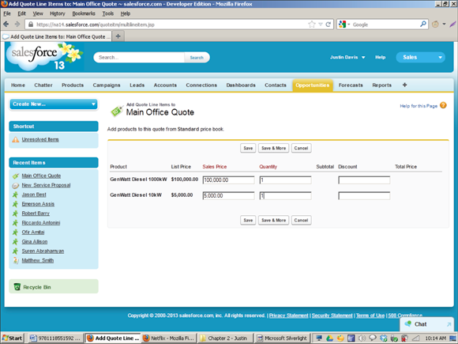This screenshot has height=344, width=458.
Task: Click the Chat bubble icon
Action: 407,323
